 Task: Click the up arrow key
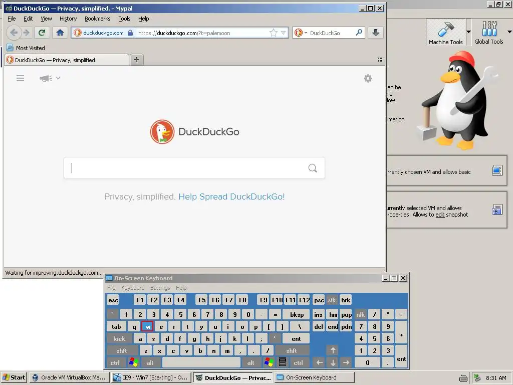(x=333, y=350)
